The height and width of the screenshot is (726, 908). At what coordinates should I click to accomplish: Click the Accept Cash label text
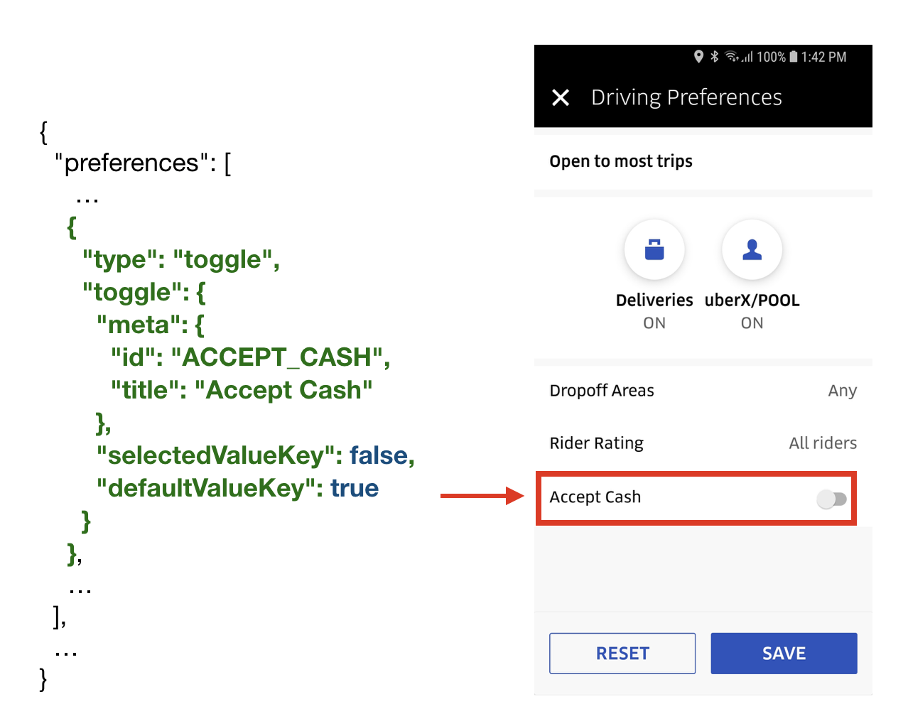click(x=595, y=497)
